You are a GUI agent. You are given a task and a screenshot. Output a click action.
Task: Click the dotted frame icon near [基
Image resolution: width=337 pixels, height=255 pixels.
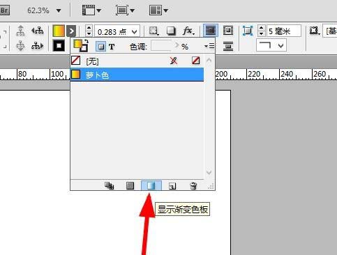(x=315, y=31)
